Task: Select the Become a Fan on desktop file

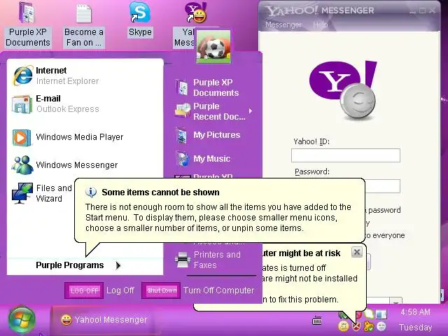Action: coord(83,24)
